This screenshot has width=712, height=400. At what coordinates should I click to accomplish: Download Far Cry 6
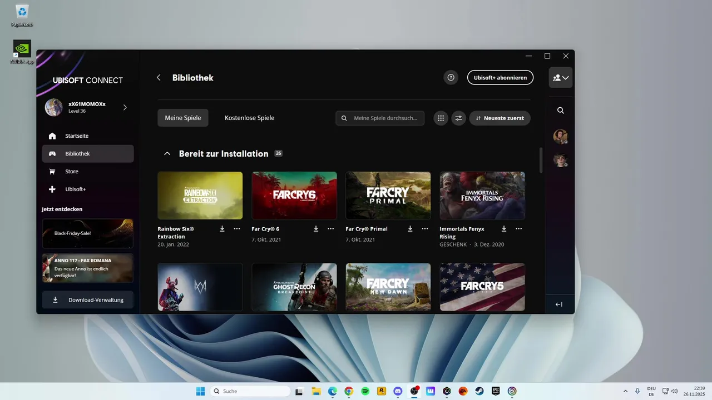click(x=316, y=229)
